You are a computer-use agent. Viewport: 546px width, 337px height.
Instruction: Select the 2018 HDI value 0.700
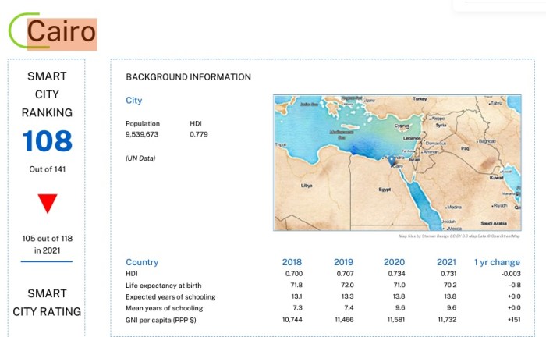click(x=294, y=274)
